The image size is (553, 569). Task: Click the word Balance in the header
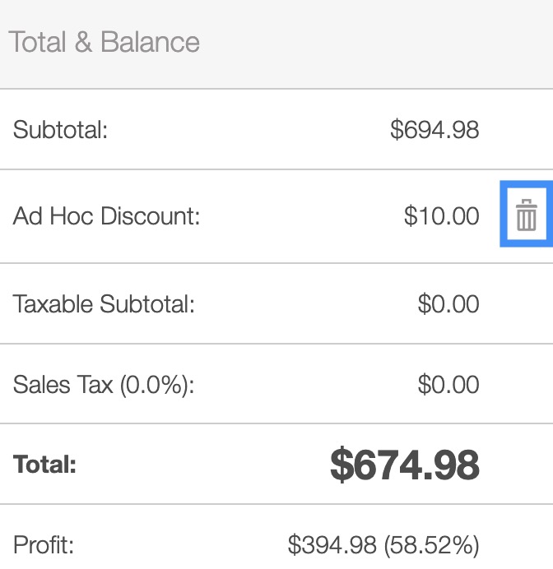[151, 43]
